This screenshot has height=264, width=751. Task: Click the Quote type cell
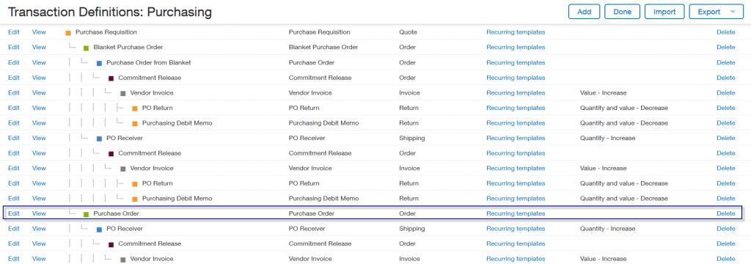coord(408,32)
